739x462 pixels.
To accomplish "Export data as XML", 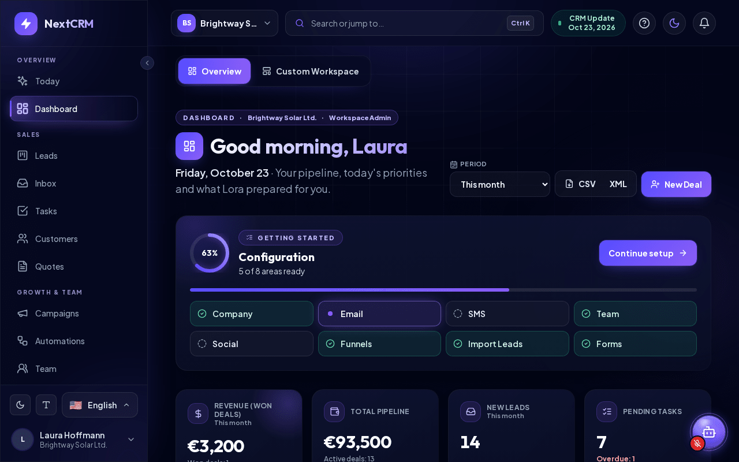I will click(618, 184).
